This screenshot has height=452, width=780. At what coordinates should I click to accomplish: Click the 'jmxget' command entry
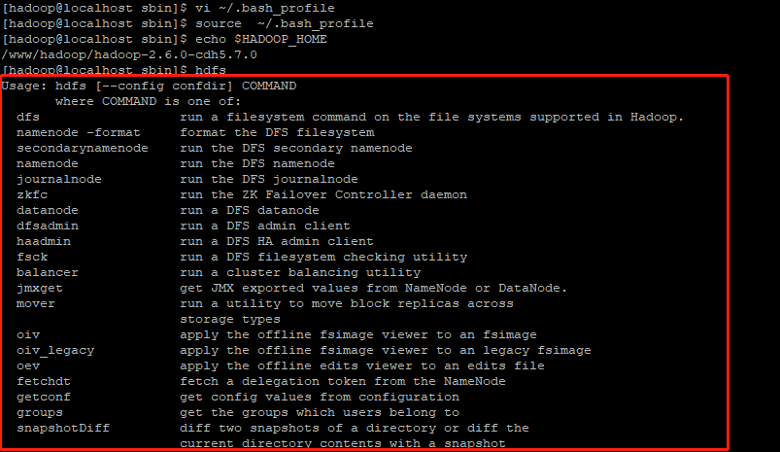click(39, 288)
